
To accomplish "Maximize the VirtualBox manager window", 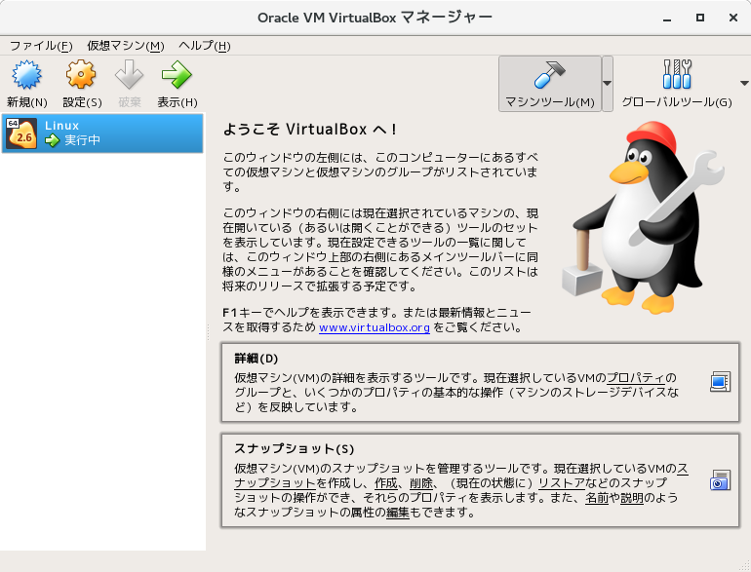I will coord(700,18).
